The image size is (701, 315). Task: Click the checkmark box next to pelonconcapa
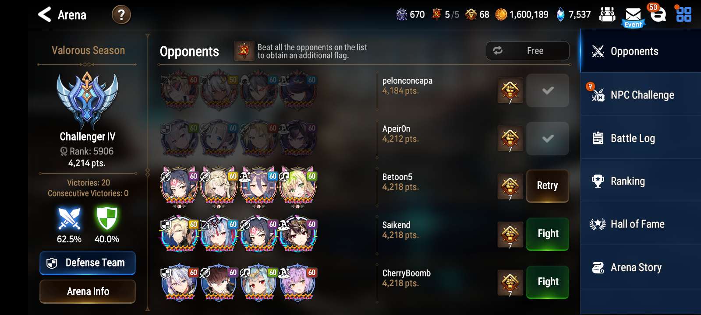pyautogui.click(x=548, y=91)
